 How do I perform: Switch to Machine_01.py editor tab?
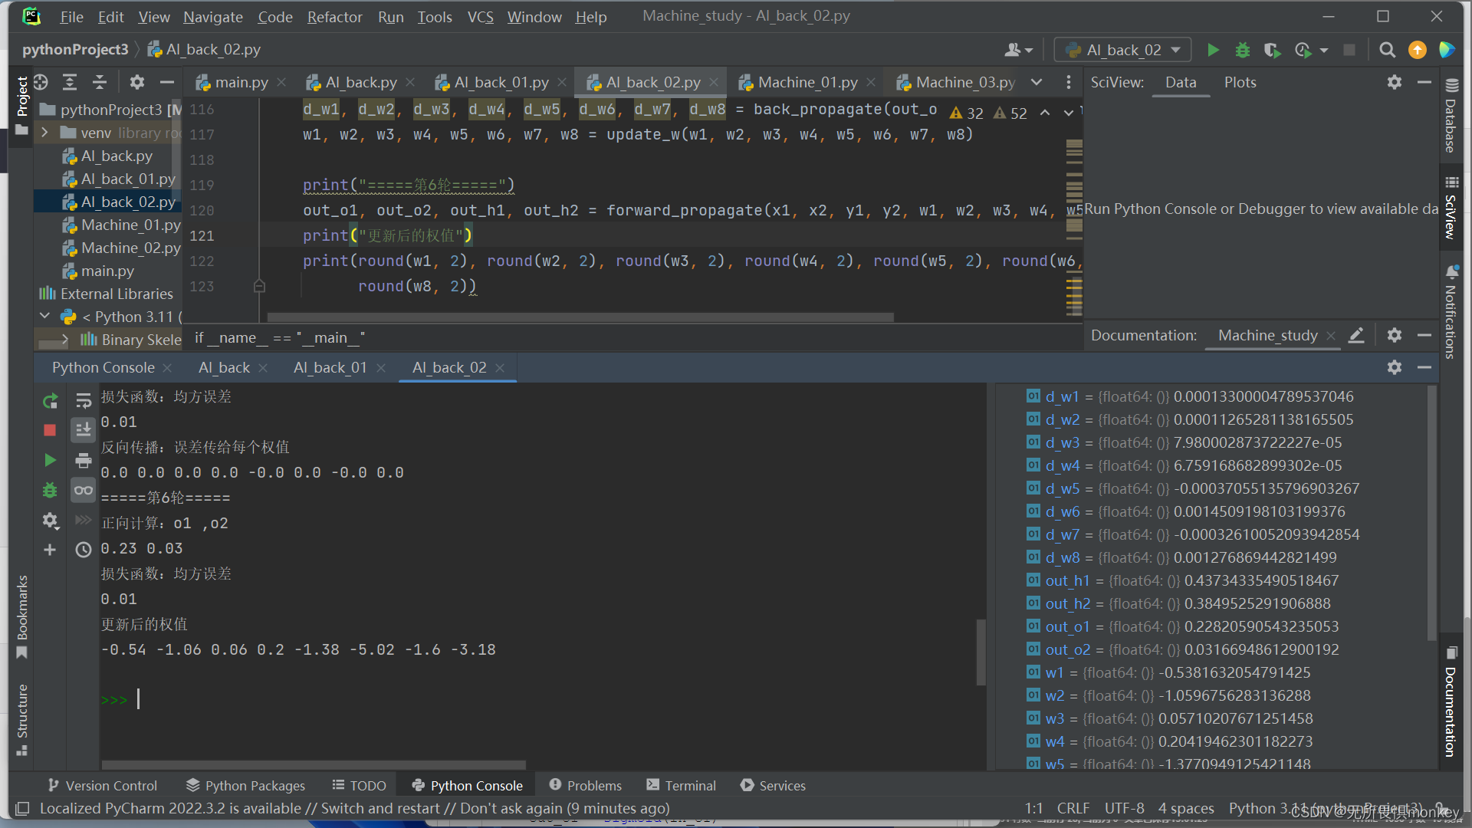(x=807, y=82)
